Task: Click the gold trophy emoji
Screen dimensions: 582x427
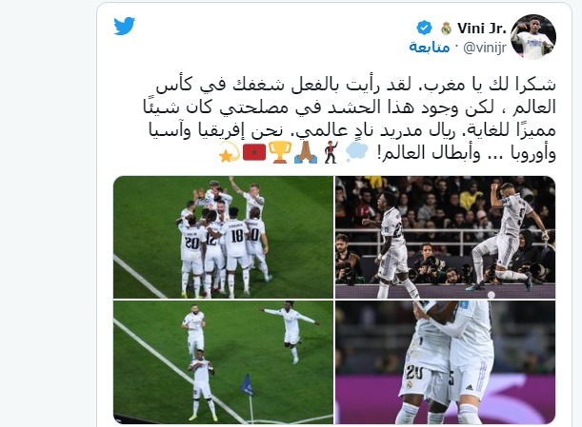Action: (x=278, y=152)
